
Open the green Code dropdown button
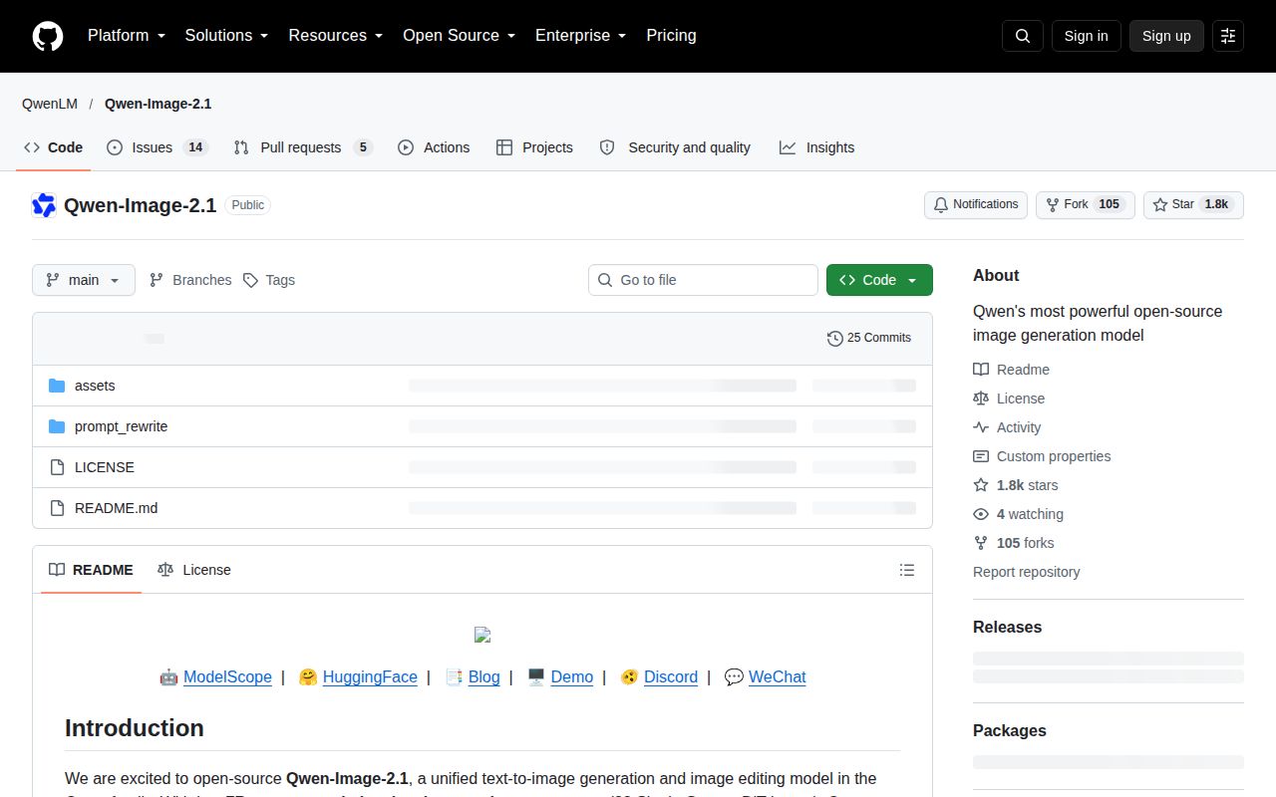[x=879, y=280]
